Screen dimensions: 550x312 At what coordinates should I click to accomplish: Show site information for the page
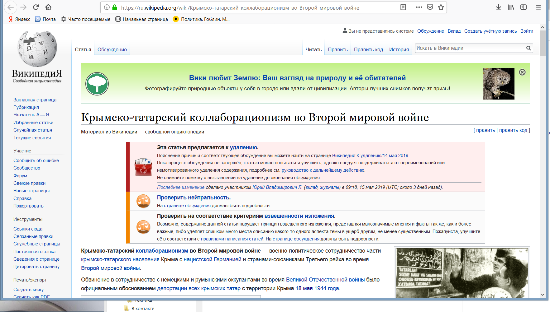click(107, 7)
